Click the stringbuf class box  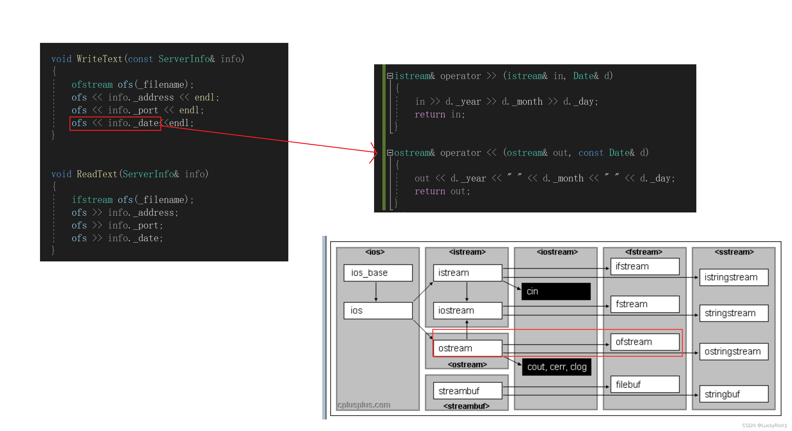pos(733,394)
